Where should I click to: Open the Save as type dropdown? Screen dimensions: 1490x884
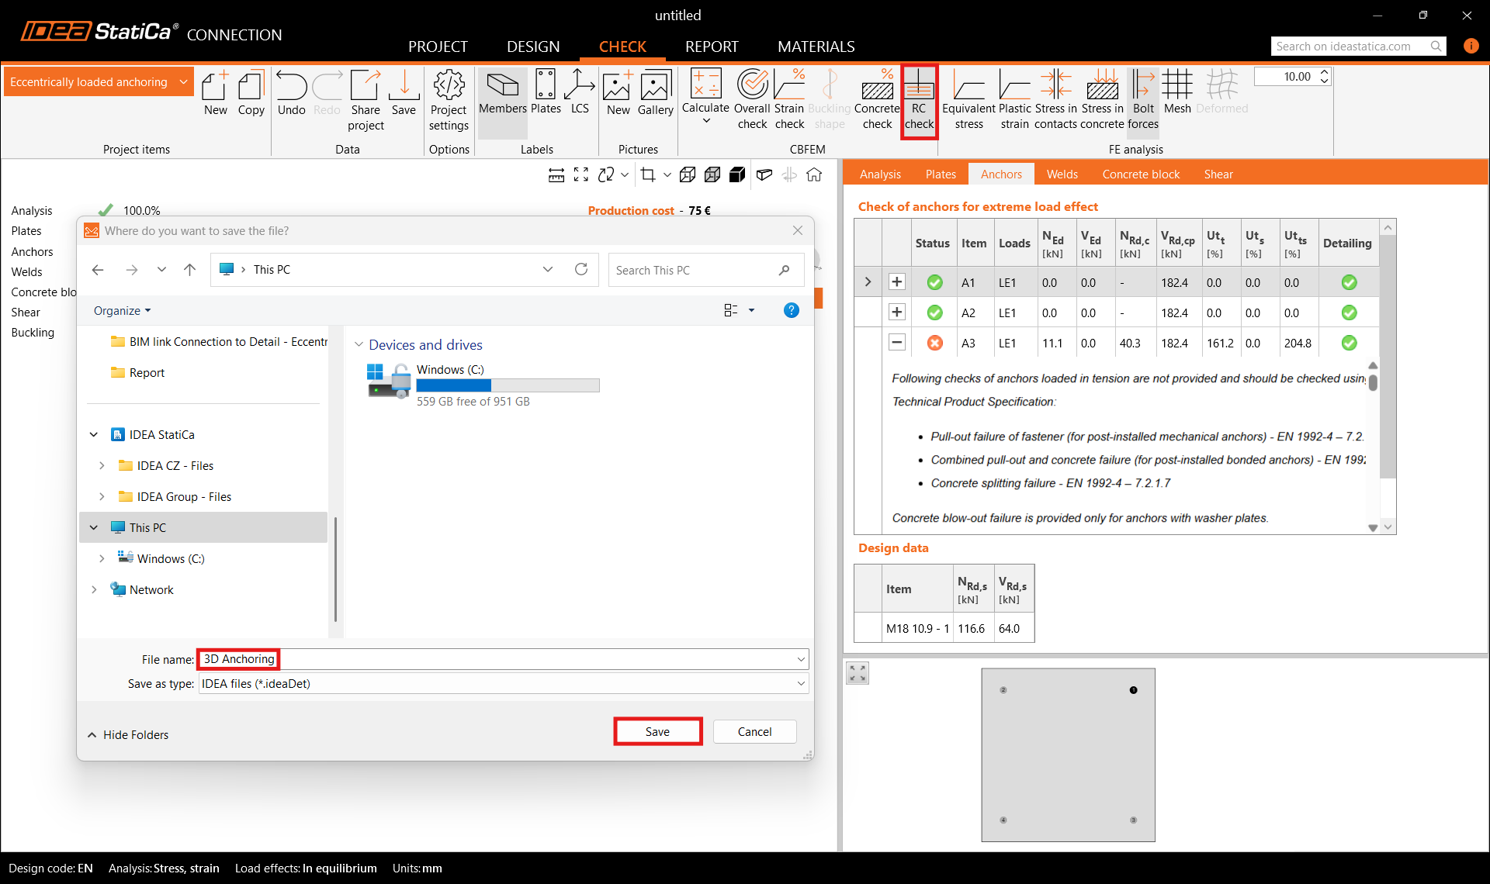[800, 684]
